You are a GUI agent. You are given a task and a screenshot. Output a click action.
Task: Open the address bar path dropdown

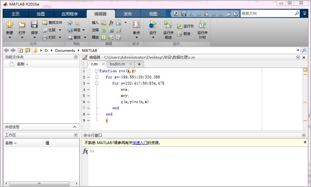pyautogui.click(x=298, y=50)
